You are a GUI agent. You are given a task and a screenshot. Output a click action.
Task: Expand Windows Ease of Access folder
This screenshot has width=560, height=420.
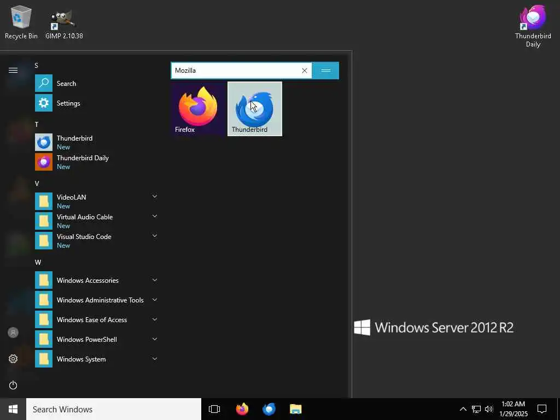[96, 319]
